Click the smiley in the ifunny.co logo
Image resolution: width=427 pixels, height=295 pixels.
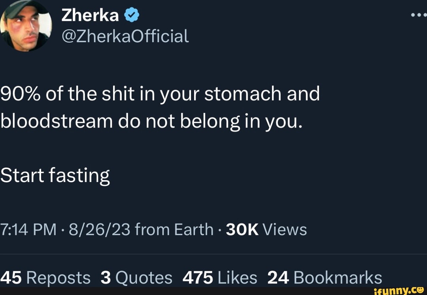(420, 290)
